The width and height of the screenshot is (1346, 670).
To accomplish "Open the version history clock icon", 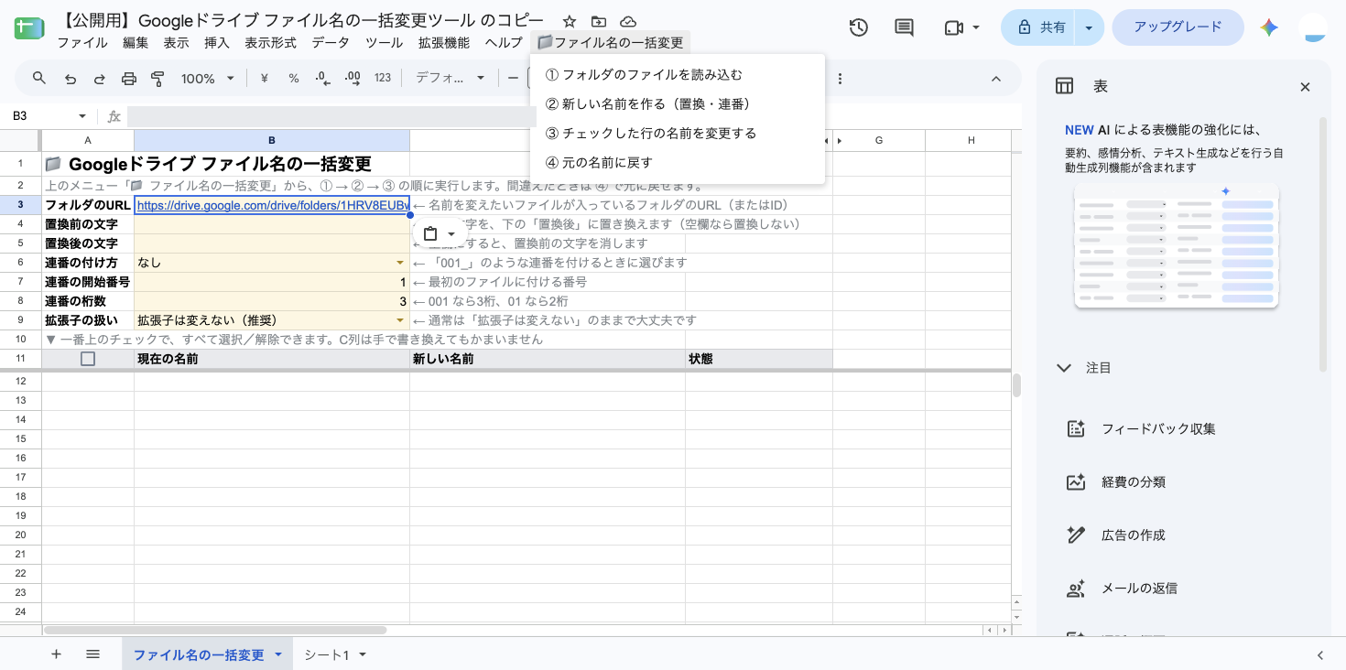I will [x=858, y=27].
